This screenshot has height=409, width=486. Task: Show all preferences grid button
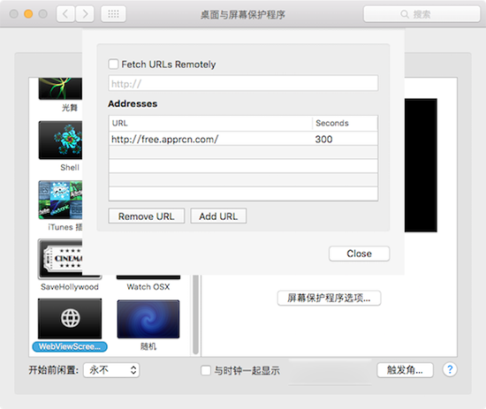click(113, 14)
